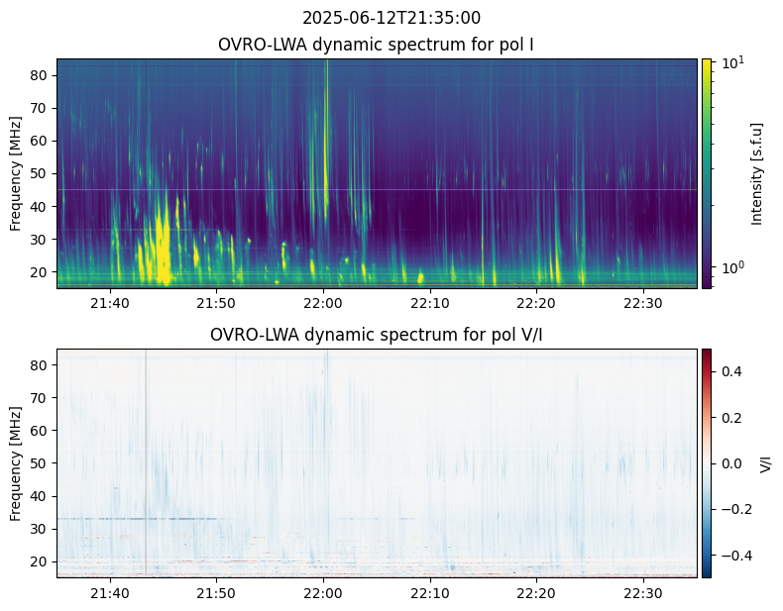Select the 0.4 tick on V/I colorbar

pyautogui.click(x=731, y=370)
